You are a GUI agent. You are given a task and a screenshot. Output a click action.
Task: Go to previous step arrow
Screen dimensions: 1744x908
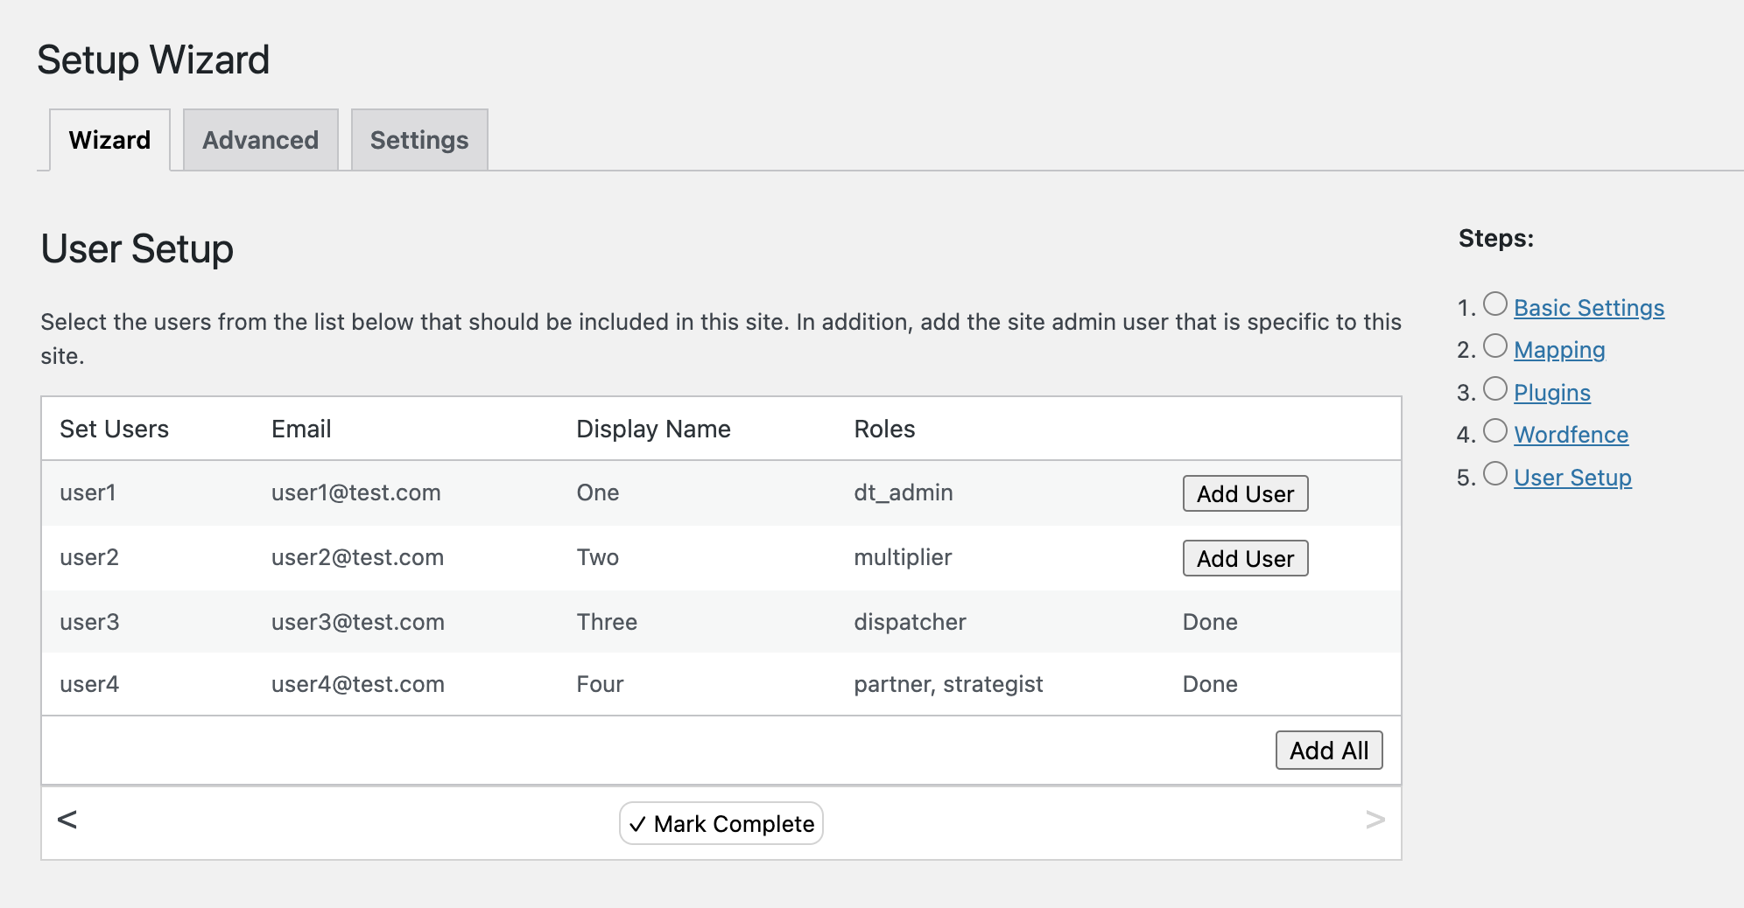click(67, 820)
